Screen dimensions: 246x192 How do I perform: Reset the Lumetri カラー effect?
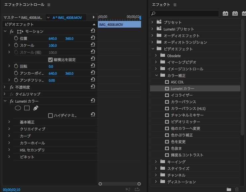tap(93, 100)
